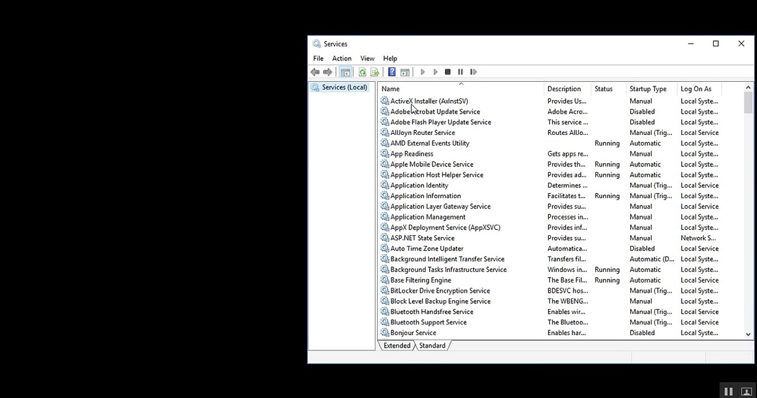Click gear icon of Bonjour Service row

click(385, 333)
